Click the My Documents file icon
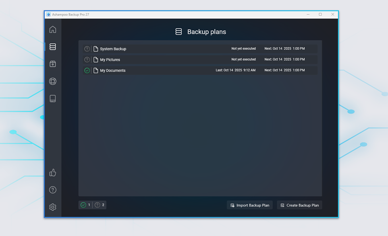 click(96, 70)
